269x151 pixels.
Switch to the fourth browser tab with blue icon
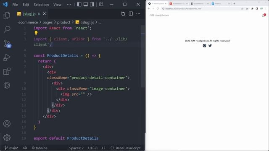(221, 4)
